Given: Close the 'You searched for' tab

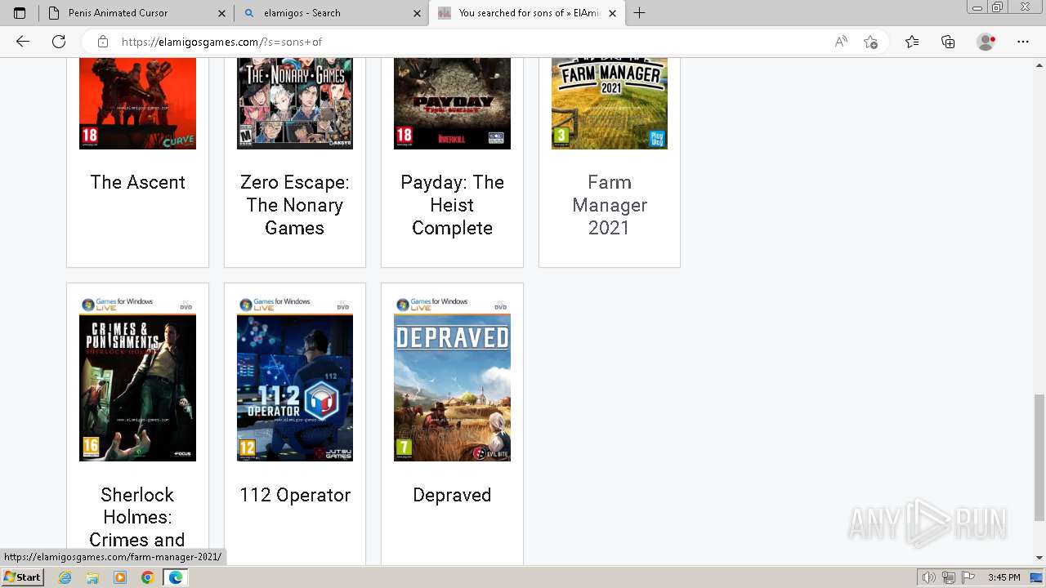Looking at the screenshot, I should point(612,13).
